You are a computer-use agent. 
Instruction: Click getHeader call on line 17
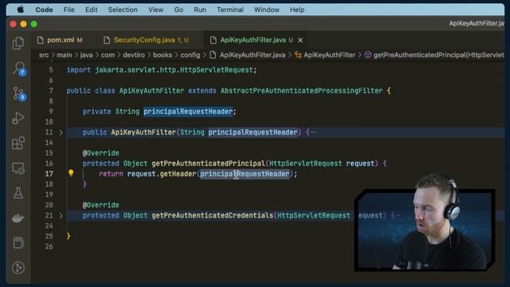178,174
